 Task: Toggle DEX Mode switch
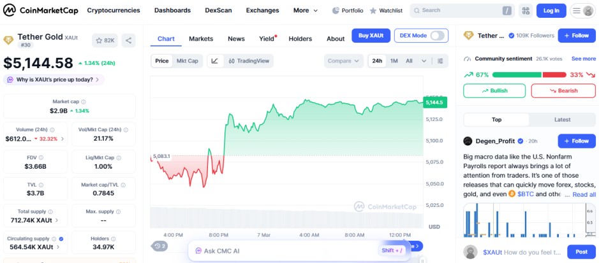(x=438, y=36)
